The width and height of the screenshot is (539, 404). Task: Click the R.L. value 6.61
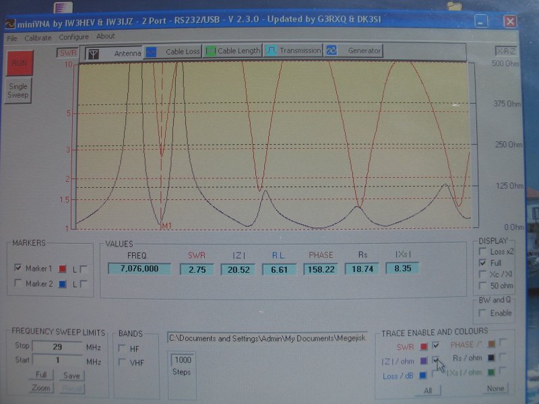click(279, 269)
